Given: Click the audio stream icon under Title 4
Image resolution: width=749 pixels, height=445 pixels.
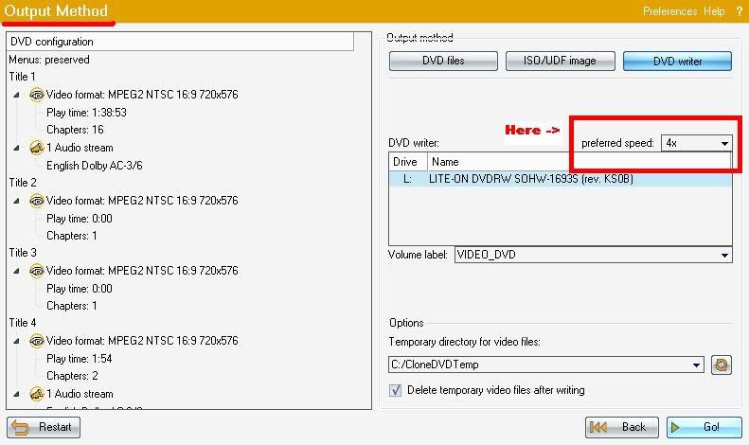Looking at the screenshot, I should click(x=37, y=394).
